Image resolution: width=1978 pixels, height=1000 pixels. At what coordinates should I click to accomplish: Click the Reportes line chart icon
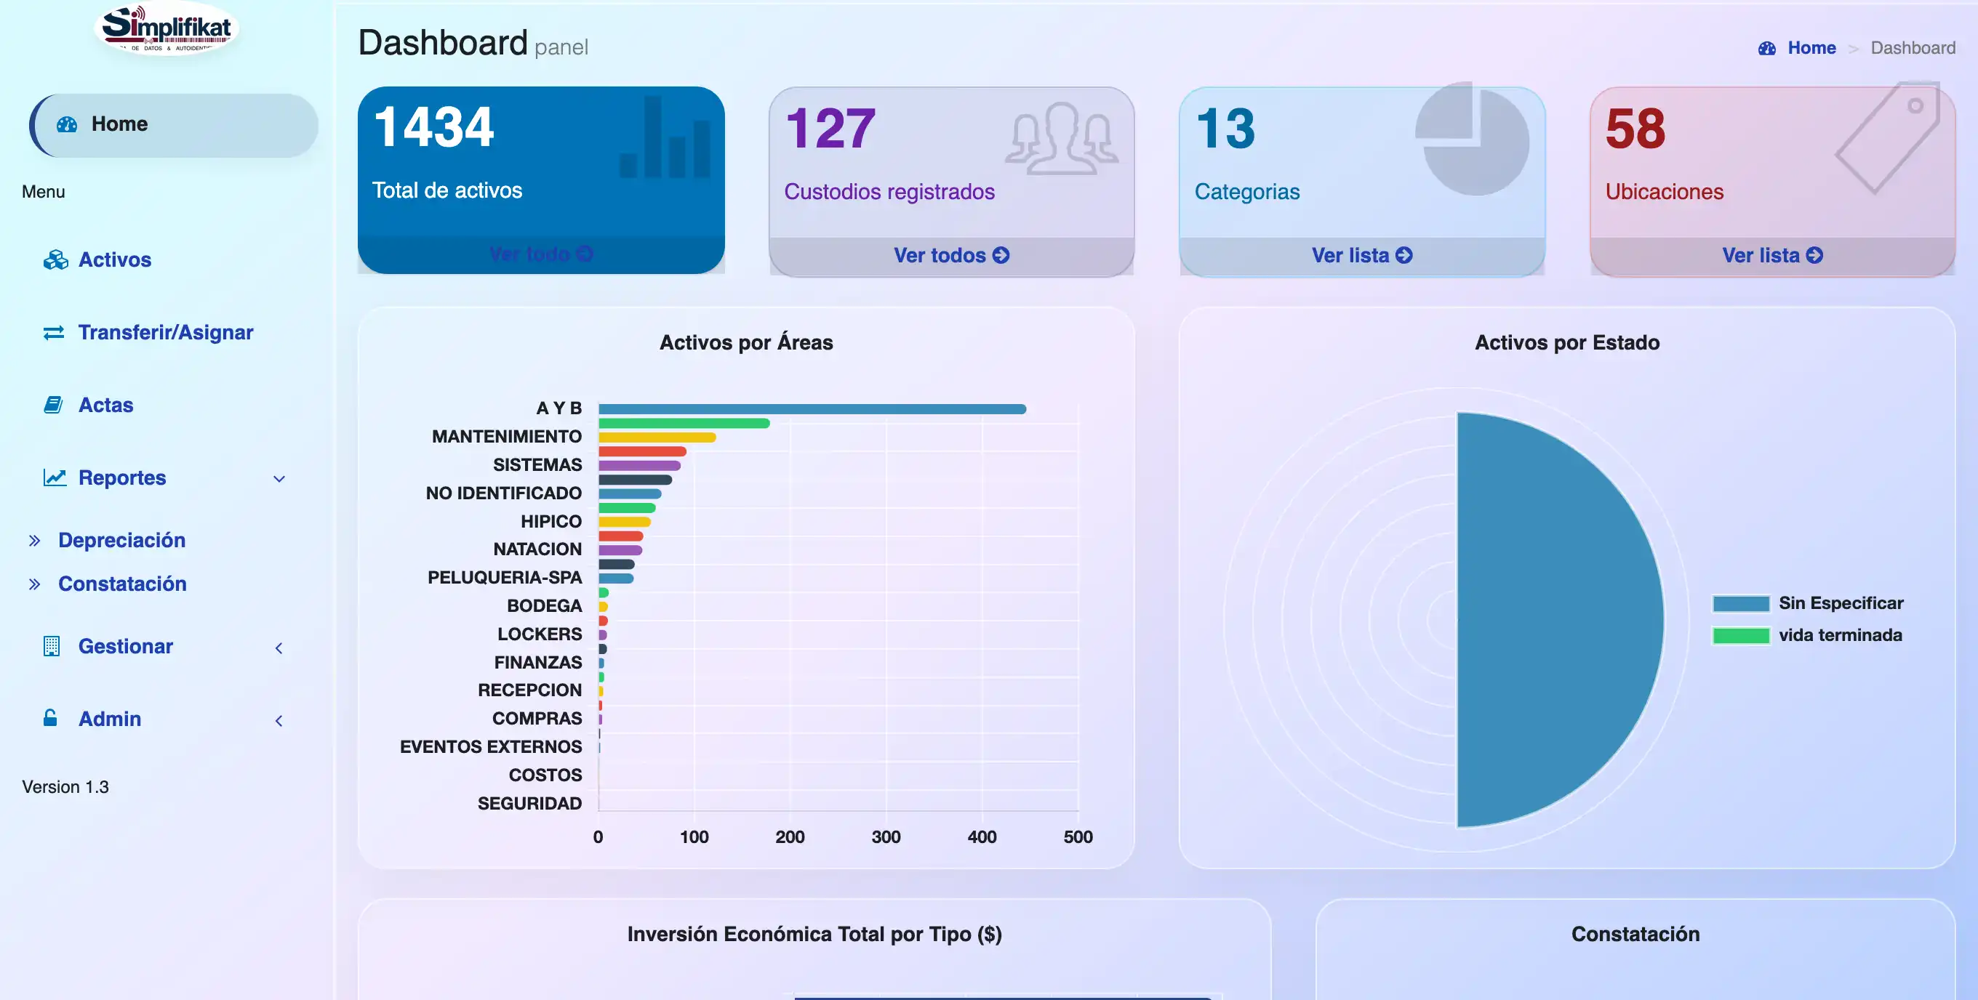[x=55, y=477]
